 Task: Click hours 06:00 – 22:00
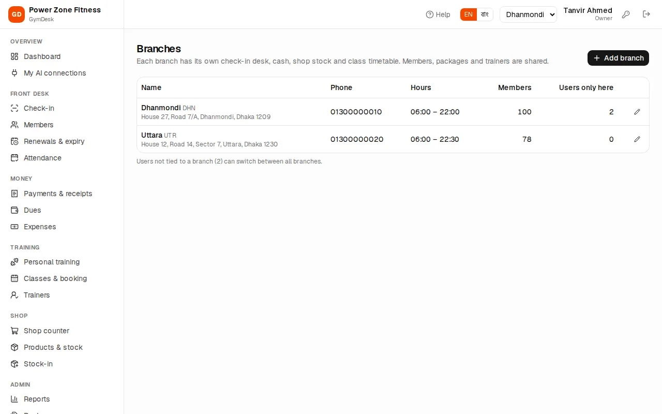(435, 112)
